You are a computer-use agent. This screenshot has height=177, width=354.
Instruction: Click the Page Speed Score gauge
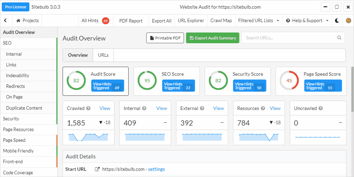click(x=289, y=81)
